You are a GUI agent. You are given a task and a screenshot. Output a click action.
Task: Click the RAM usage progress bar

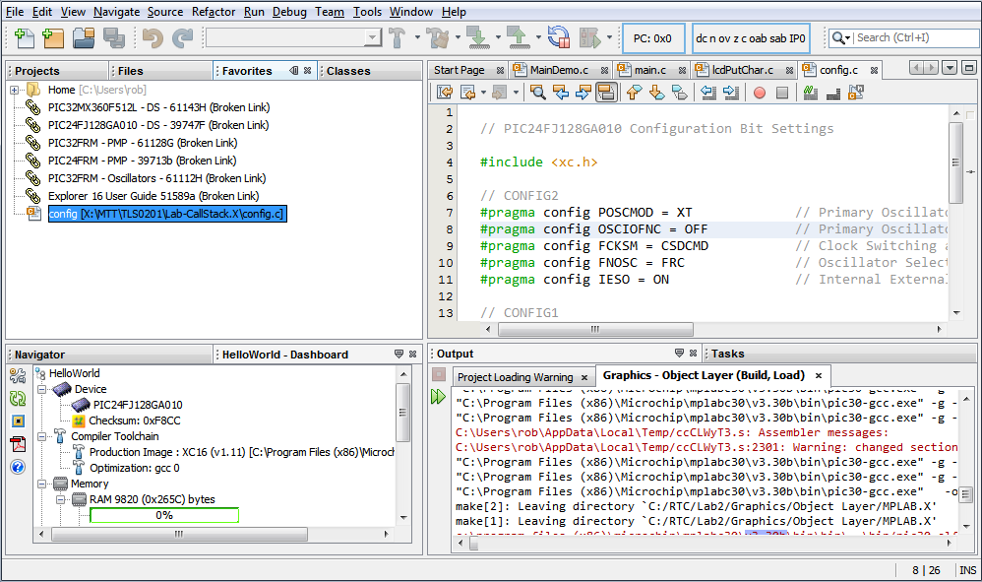[x=164, y=515]
